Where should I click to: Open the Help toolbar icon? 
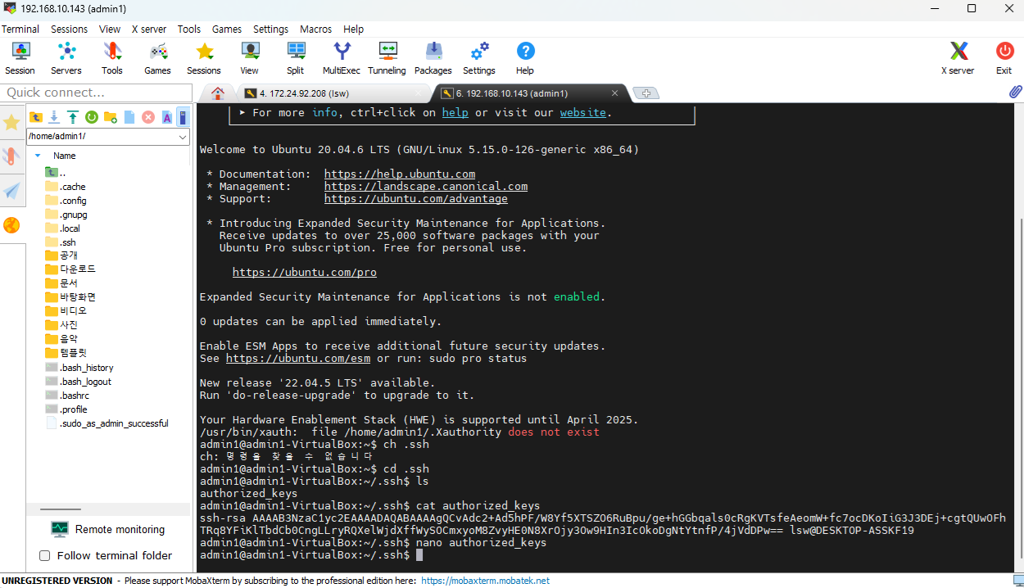pyautogui.click(x=525, y=58)
